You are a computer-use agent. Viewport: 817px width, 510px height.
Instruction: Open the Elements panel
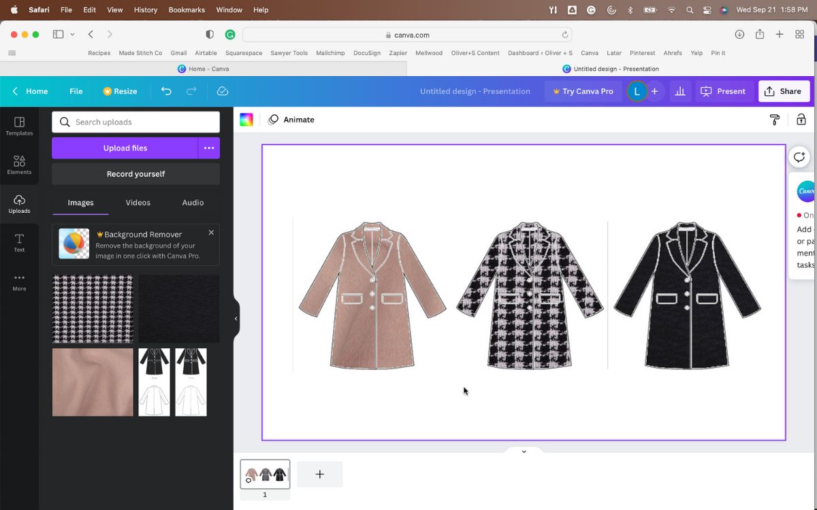pyautogui.click(x=19, y=165)
